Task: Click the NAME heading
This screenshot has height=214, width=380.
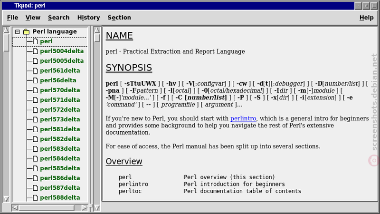Action: (119, 36)
